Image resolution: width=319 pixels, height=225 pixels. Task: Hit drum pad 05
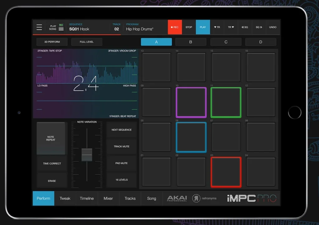[x=156, y=137]
